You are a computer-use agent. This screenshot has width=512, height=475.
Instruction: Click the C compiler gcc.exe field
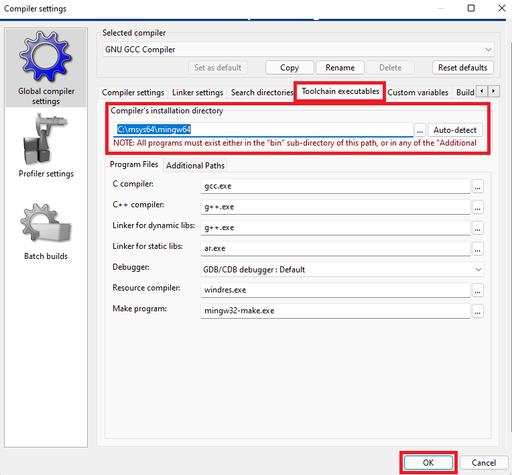pos(335,186)
